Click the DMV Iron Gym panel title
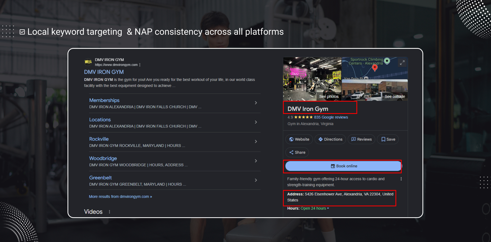The width and height of the screenshot is (491, 242). point(308,109)
